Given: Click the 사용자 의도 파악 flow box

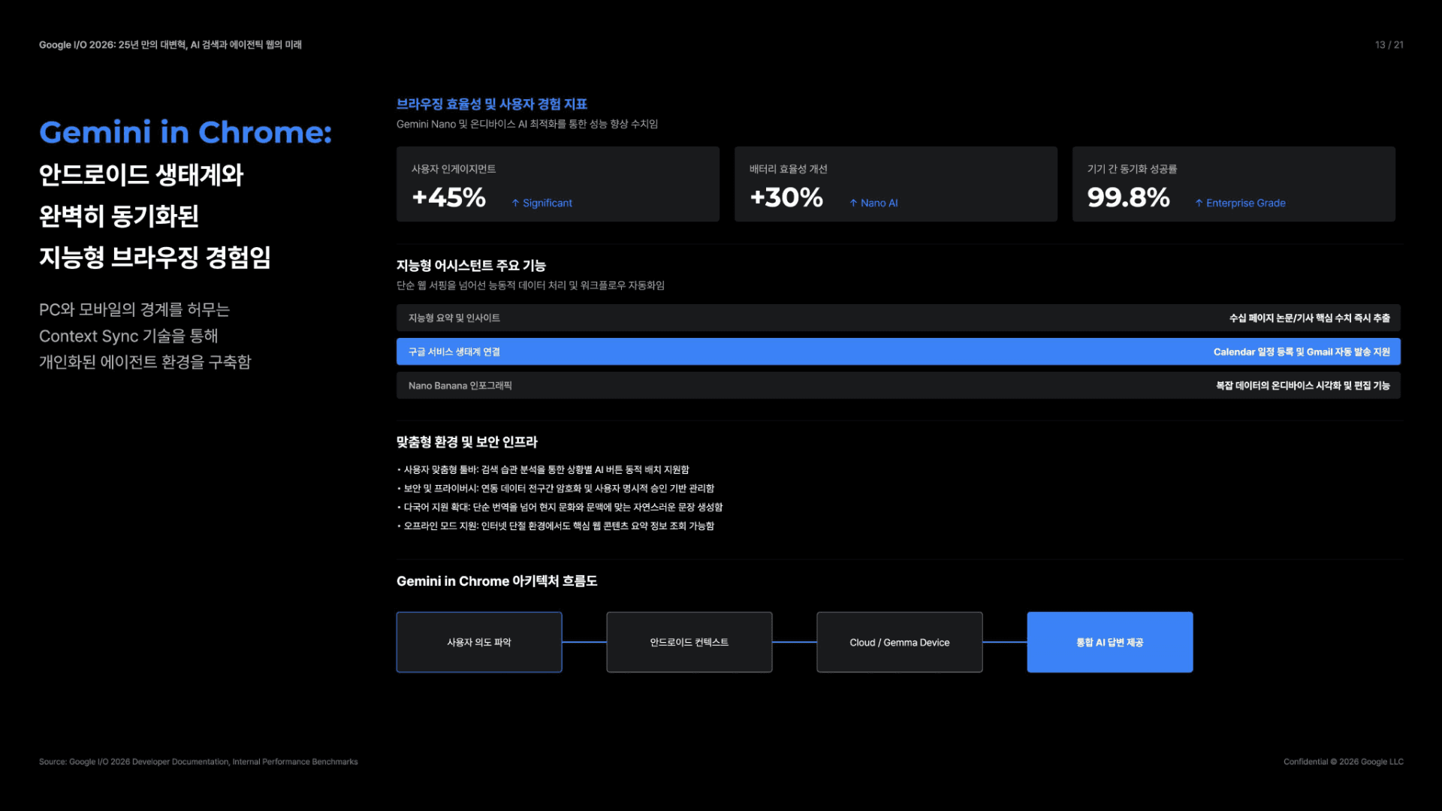Looking at the screenshot, I should 479,642.
